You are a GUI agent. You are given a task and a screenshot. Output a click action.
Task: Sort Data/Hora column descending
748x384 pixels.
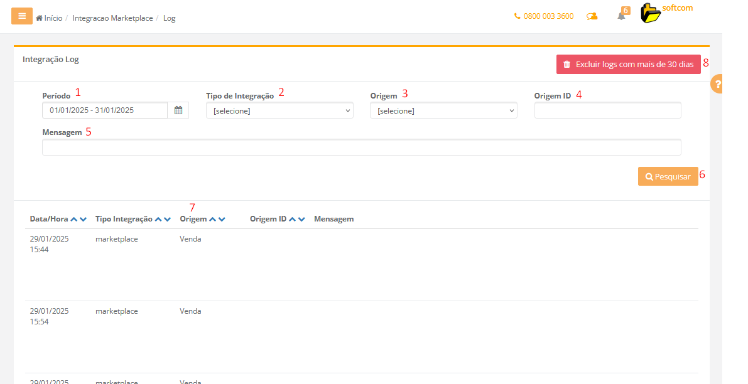point(84,219)
